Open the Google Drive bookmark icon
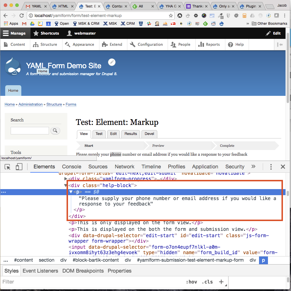This screenshot has width=291, height=291. tap(32, 24)
